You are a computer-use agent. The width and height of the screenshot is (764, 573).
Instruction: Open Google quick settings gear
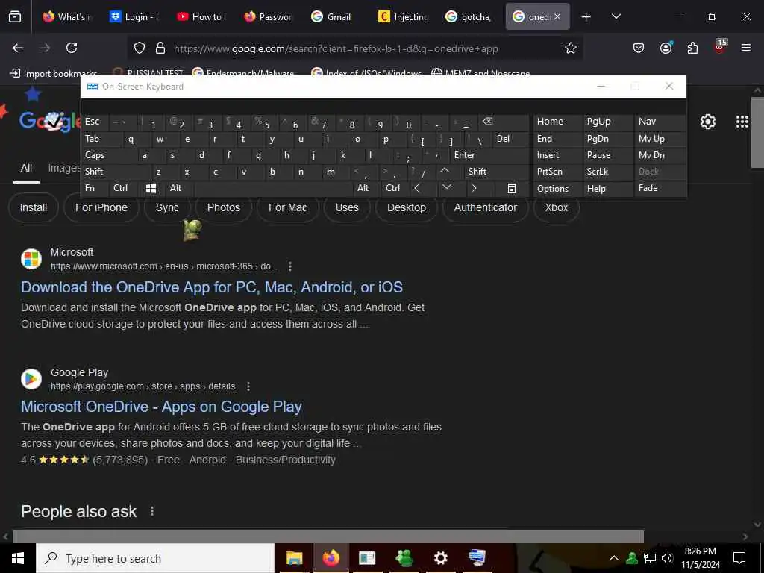708,122
